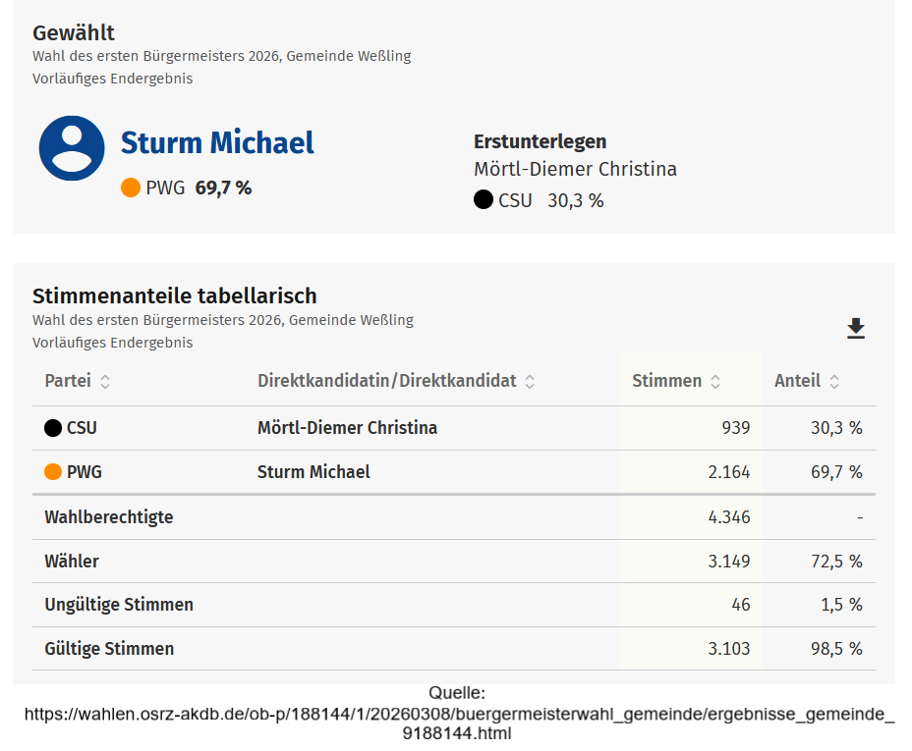Viewport: 912px width, 751px height.
Task: Expand sorting options for the Partei header
Action: point(106,381)
